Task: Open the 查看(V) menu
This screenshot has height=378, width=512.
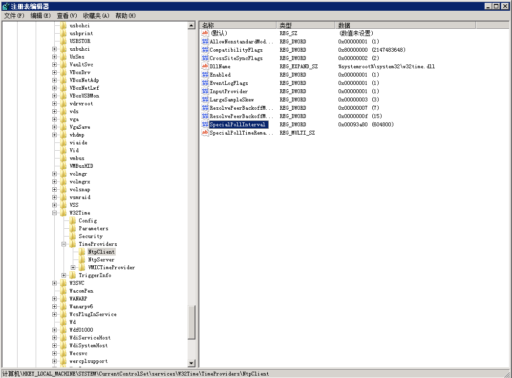Action: [67, 16]
